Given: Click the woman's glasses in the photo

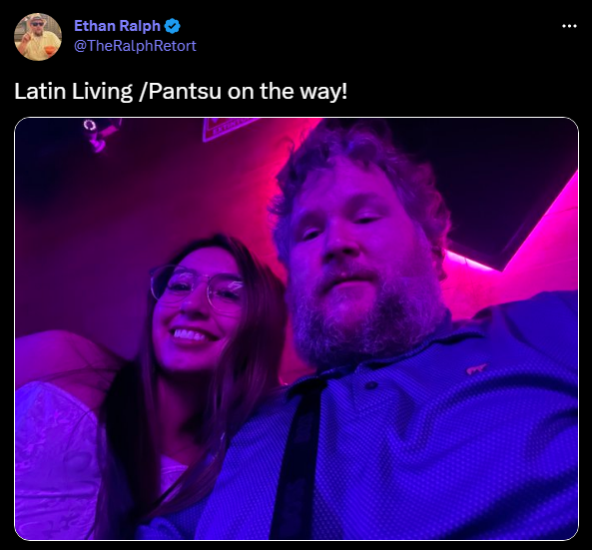Looking at the screenshot, I should [x=197, y=288].
